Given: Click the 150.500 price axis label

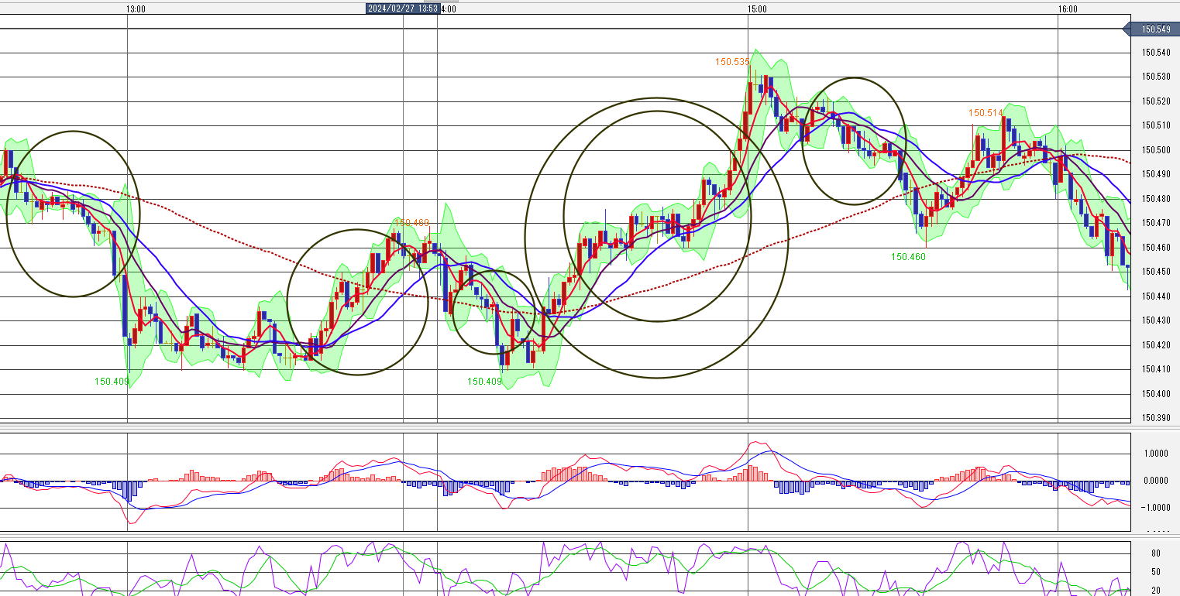Looking at the screenshot, I should coord(1155,150).
